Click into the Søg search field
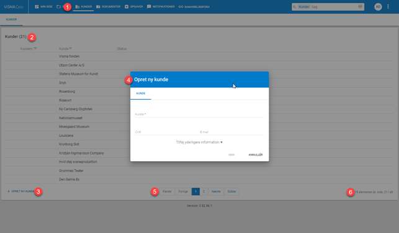The image size is (399, 233). click(x=333, y=7)
